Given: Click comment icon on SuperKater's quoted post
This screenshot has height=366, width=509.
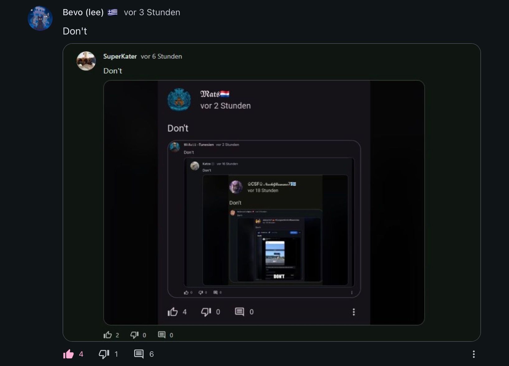Looking at the screenshot, I should [x=162, y=335].
